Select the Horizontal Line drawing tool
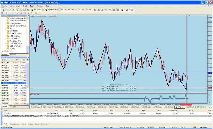Screen dimensions: 213x129 tap(14, 13)
